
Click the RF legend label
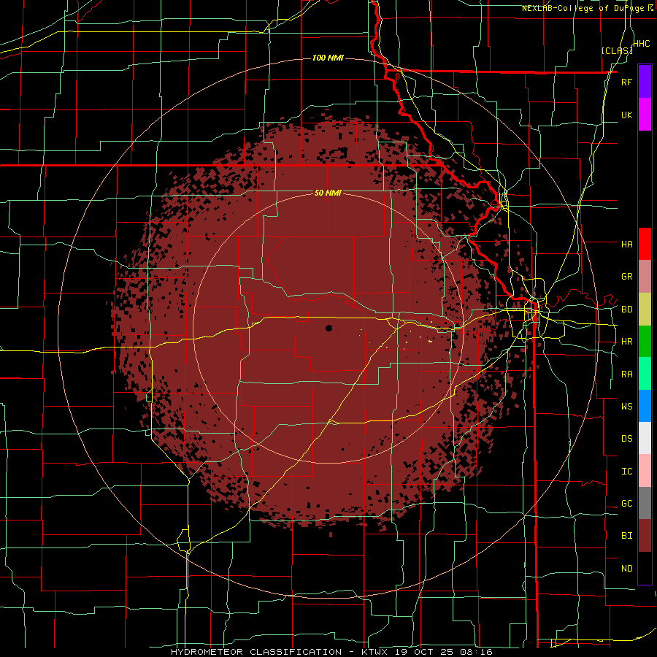pyautogui.click(x=626, y=82)
